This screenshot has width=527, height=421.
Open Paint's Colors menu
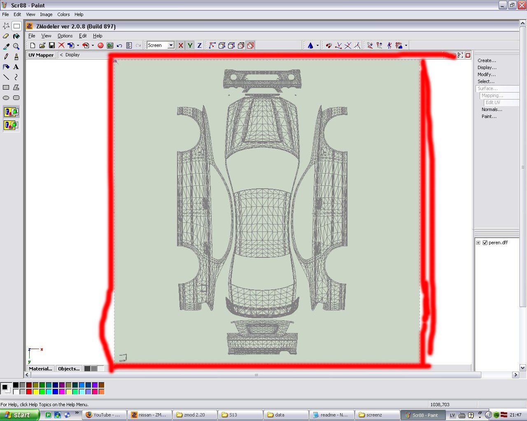(x=63, y=14)
